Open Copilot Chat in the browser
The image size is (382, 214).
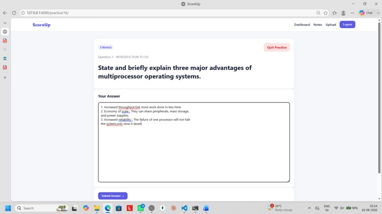(x=366, y=13)
